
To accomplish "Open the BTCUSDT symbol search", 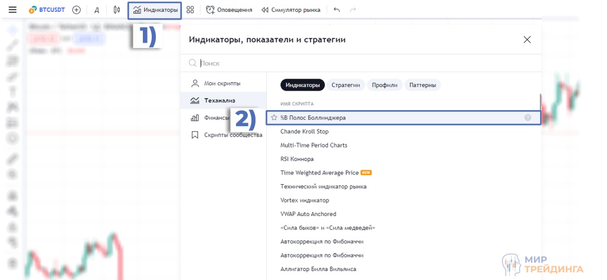I will 46,10.
